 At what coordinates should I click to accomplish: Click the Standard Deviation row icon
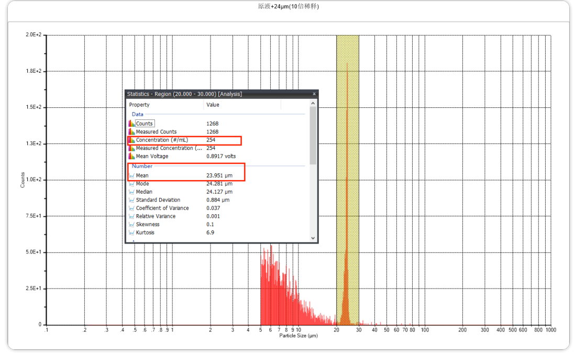point(131,200)
